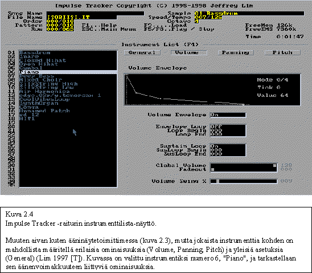Image resolution: width=312 pixels, height=273 pixels.
Task: Adjust the Volume Swing % slider
Action: (244, 181)
